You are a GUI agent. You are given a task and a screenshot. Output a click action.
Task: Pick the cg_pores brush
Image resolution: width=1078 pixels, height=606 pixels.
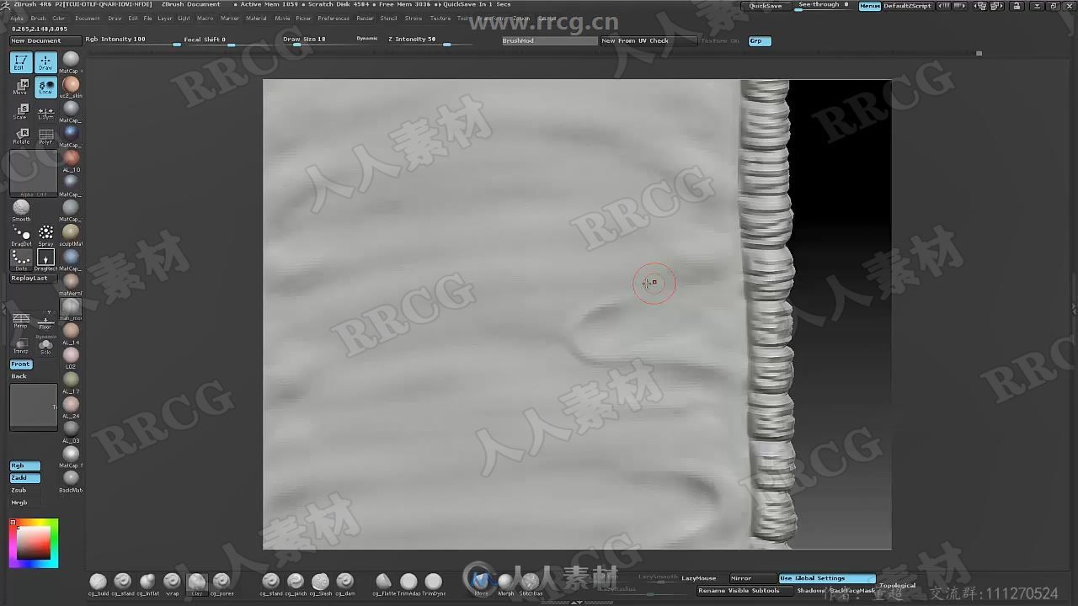pyautogui.click(x=221, y=584)
